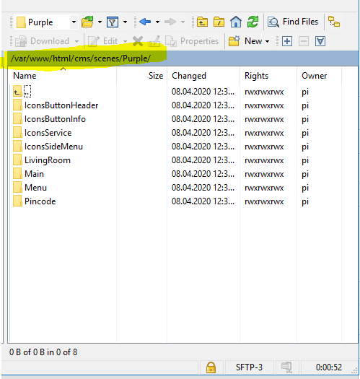Image resolution: width=360 pixels, height=379 pixels.
Task: Open the Forward history dropdown arrow
Action: click(x=183, y=22)
